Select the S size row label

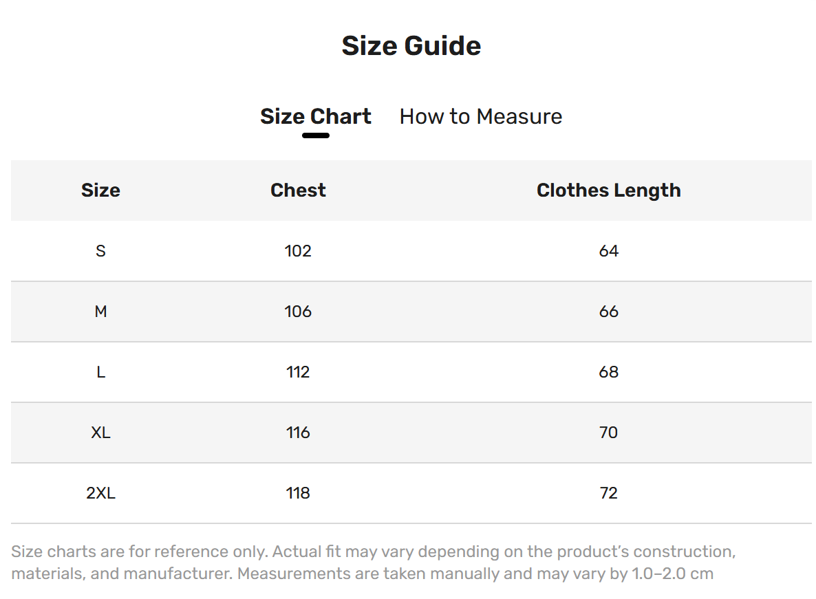[100, 251]
